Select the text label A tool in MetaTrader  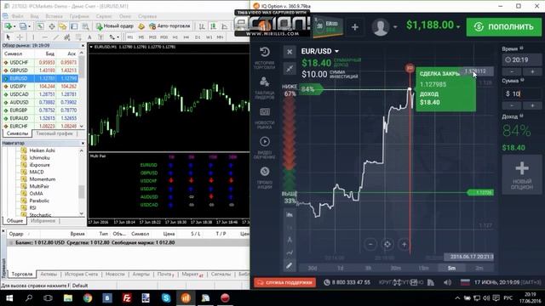[x=89, y=37]
